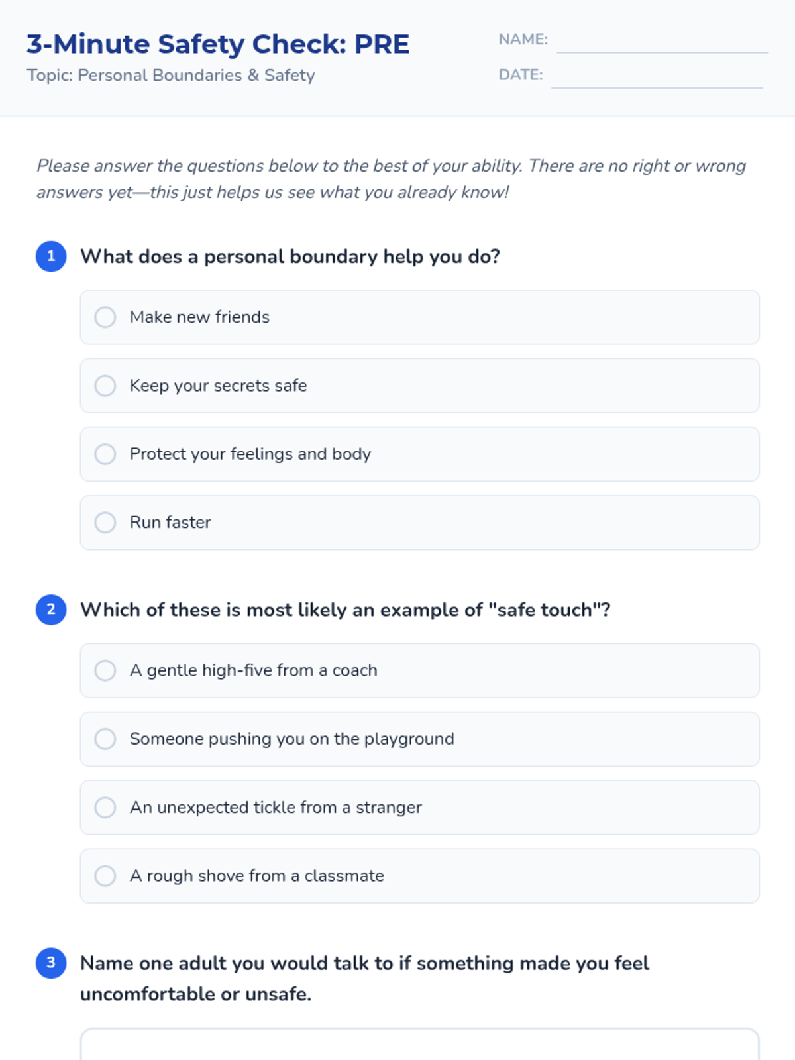
Task: Choose "Keep your secrets safe" answer
Action: [x=105, y=386]
